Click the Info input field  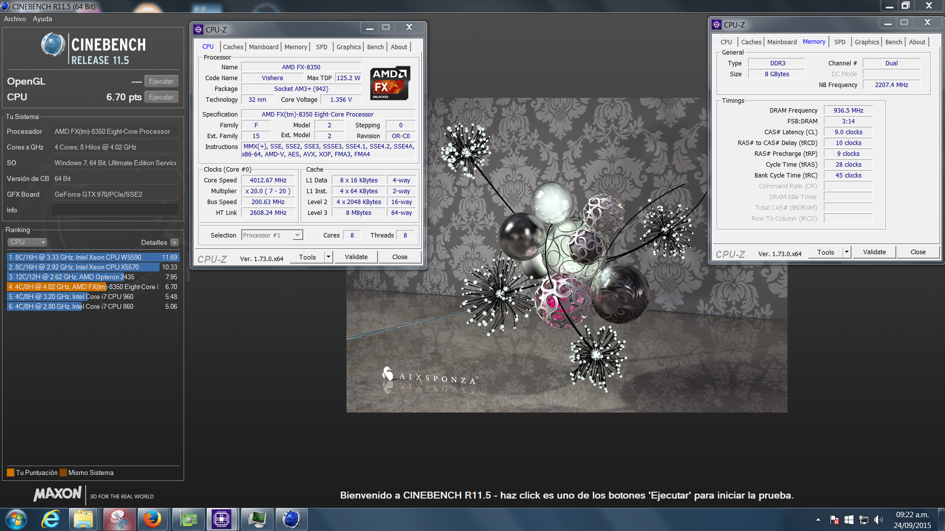point(115,210)
